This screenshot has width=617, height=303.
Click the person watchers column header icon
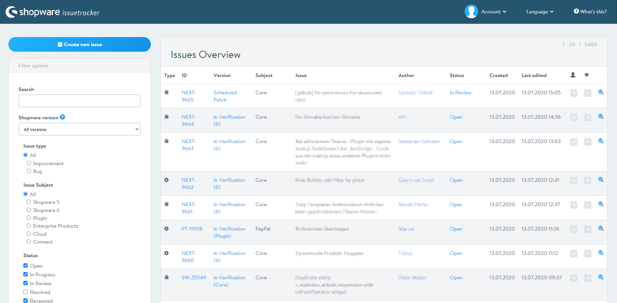pos(573,75)
